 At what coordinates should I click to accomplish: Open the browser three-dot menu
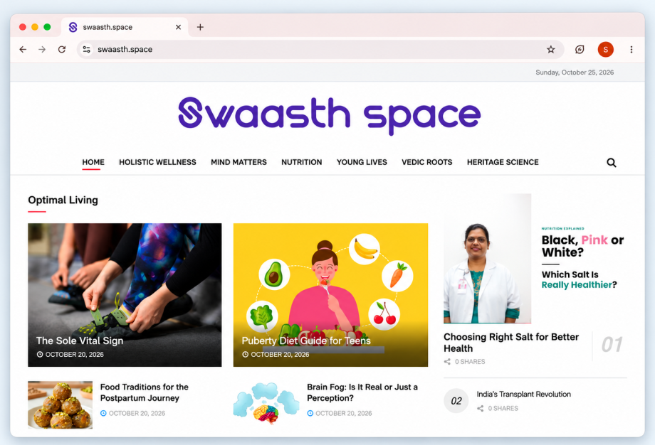point(632,49)
